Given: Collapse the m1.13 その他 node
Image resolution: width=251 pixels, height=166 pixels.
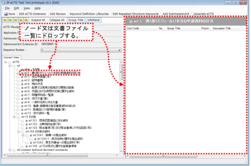Looking at the screenshot, I should click(14, 117).
